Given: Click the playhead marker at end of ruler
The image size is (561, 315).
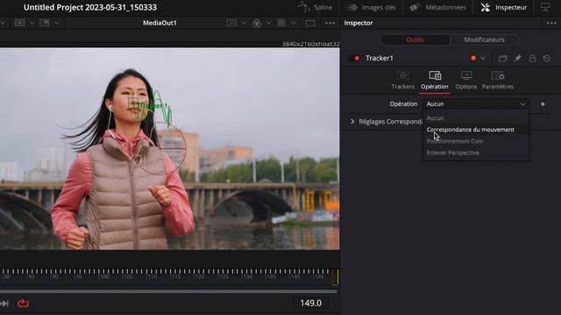Looking at the screenshot, I should (x=336, y=276).
